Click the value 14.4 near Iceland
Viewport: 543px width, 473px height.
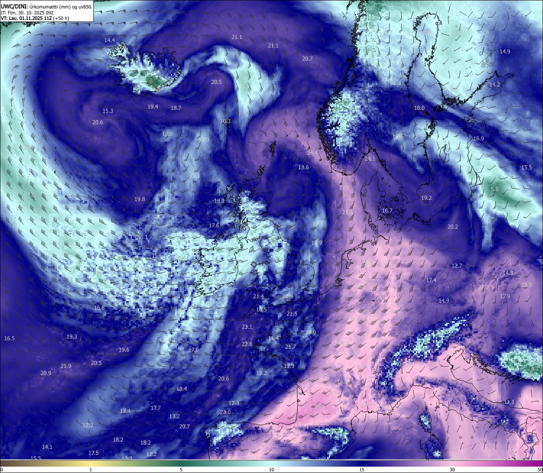[x=109, y=40]
